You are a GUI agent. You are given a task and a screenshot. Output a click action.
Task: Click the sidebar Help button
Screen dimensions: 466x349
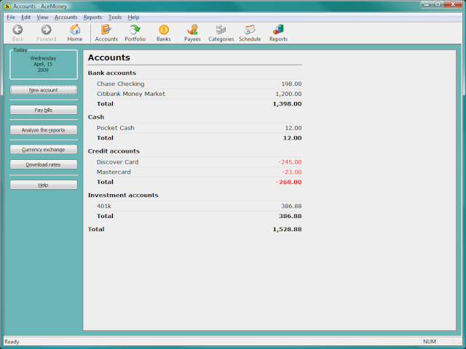point(44,185)
